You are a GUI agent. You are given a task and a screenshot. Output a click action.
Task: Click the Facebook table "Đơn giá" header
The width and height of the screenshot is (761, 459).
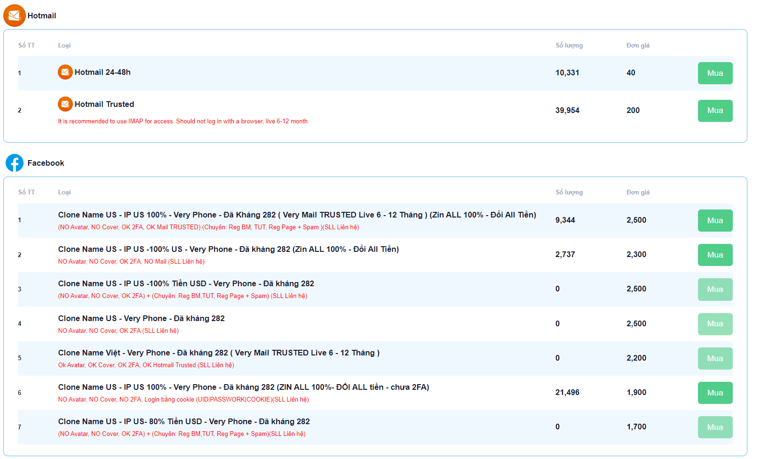(x=638, y=192)
